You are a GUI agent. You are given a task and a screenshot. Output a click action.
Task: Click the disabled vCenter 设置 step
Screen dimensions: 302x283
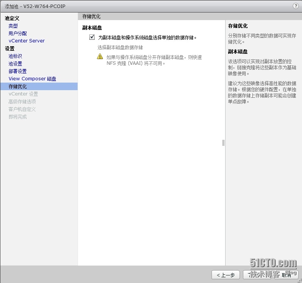tap(23, 94)
